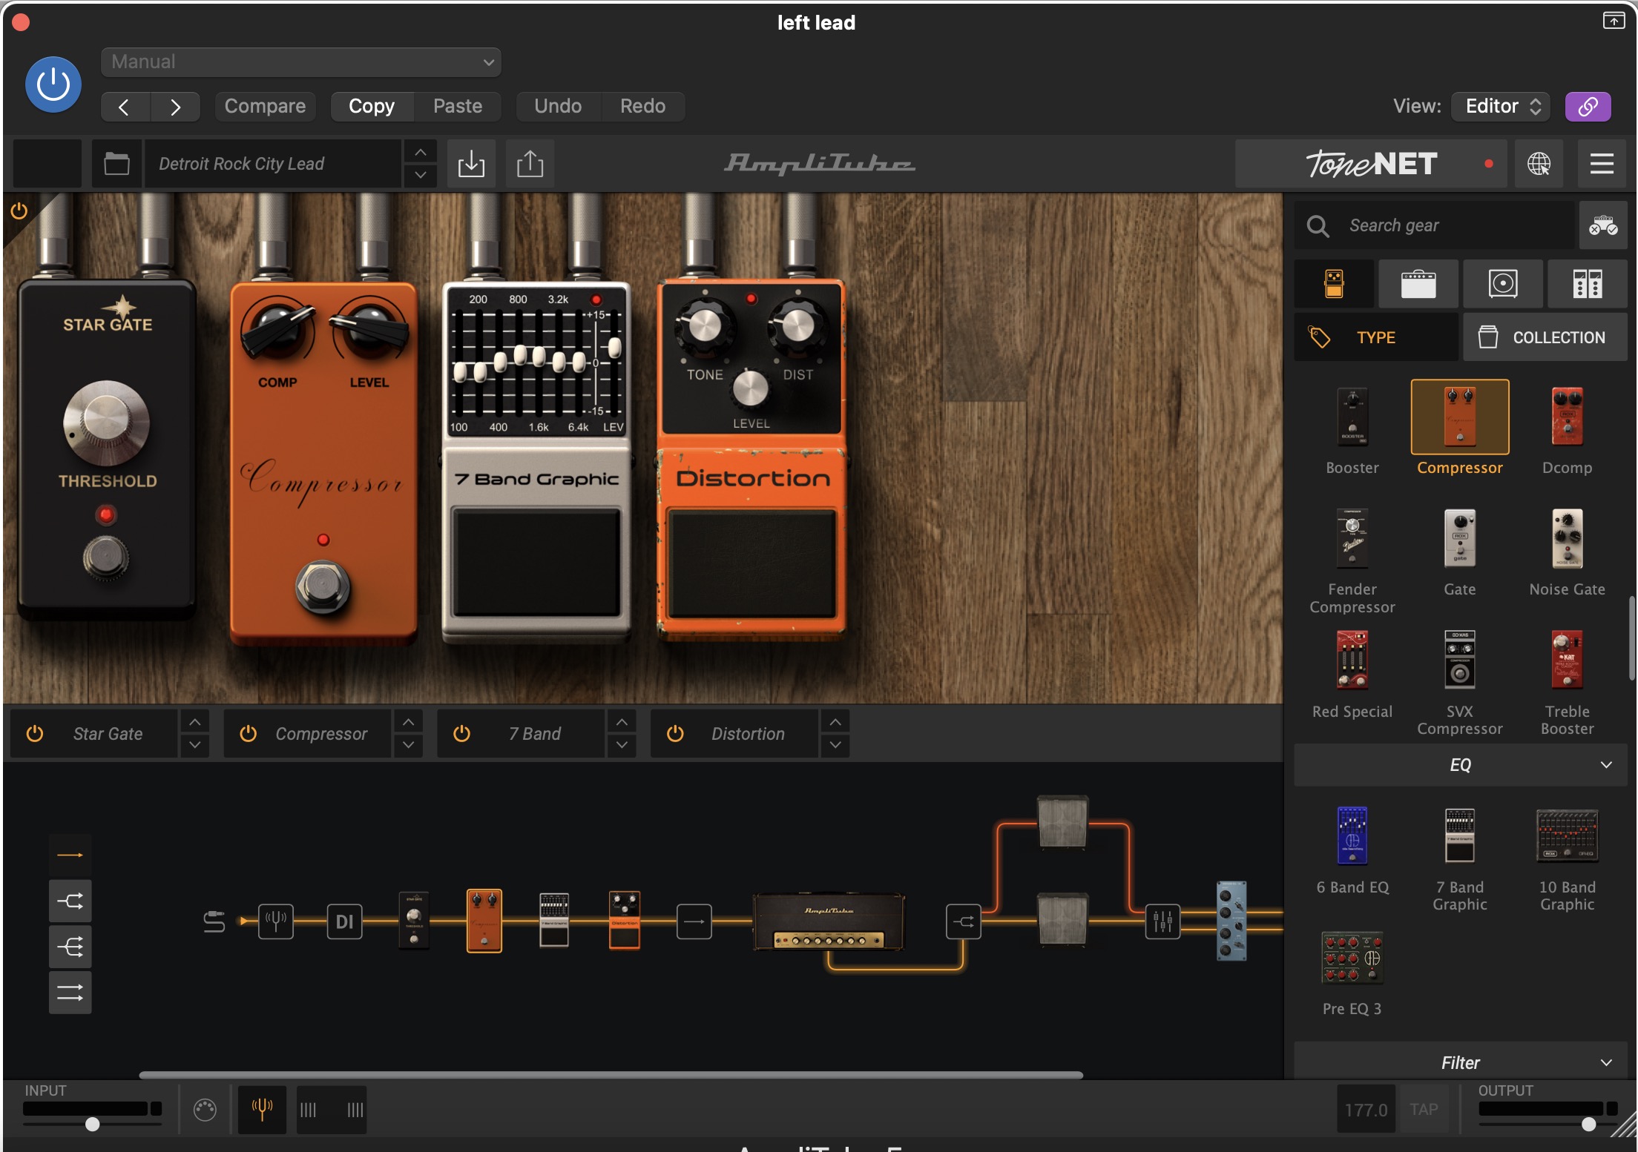Toggle Star Gate slot power
1638x1152 pixels.
(x=35, y=734)
